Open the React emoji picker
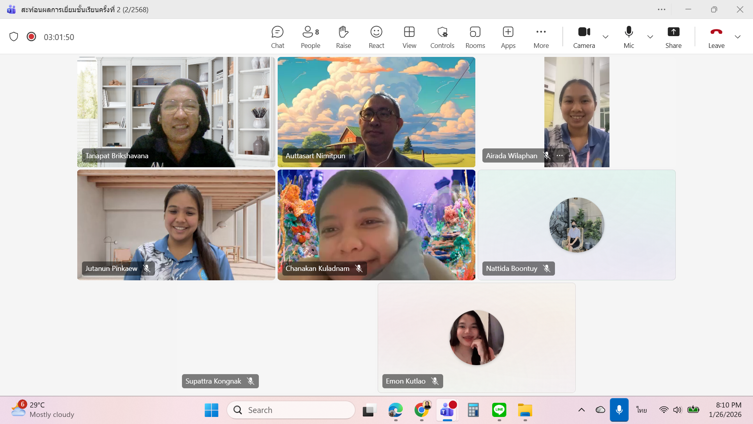The image size is (753, 424). tap(376, 37)
